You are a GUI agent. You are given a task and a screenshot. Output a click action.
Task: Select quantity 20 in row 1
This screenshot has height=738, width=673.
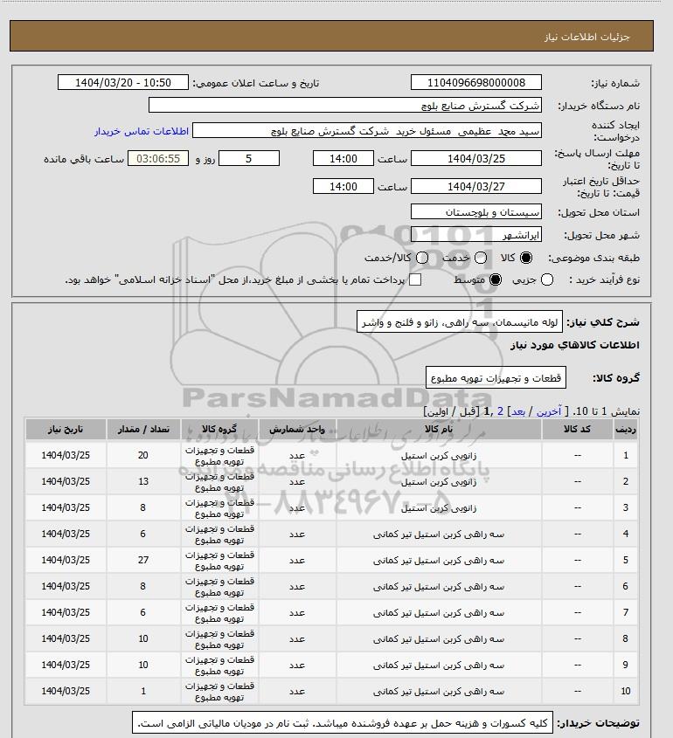(x=143, y=455)
